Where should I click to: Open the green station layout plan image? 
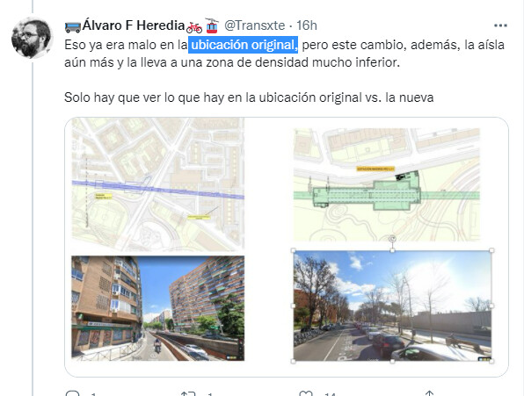(x=387, y=184)
